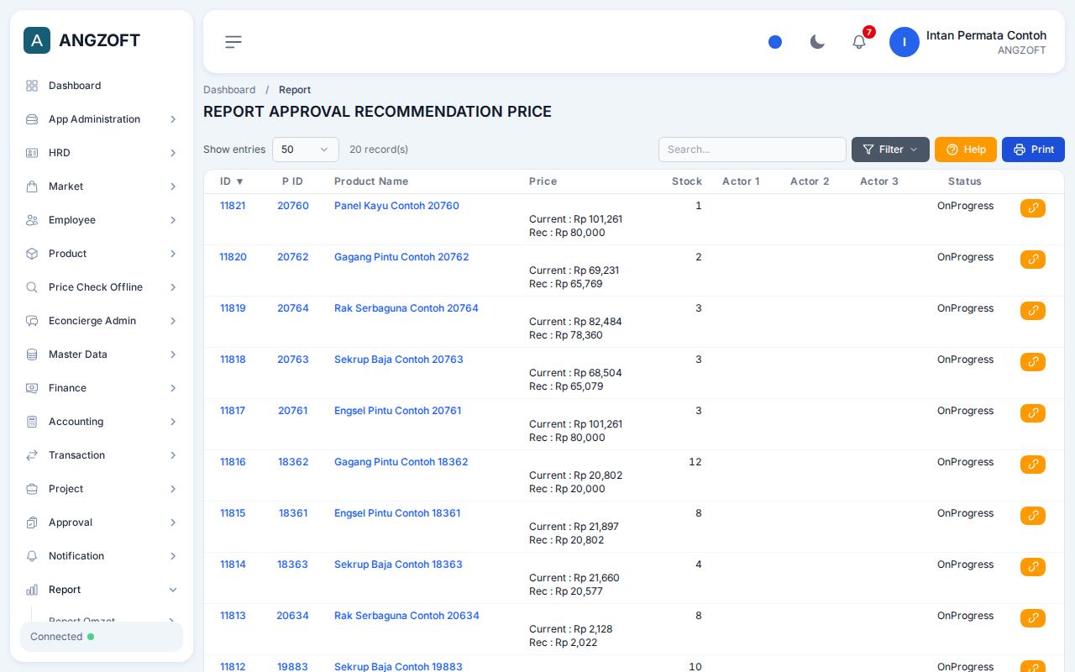Open the Notification menu item

point(102,556)
